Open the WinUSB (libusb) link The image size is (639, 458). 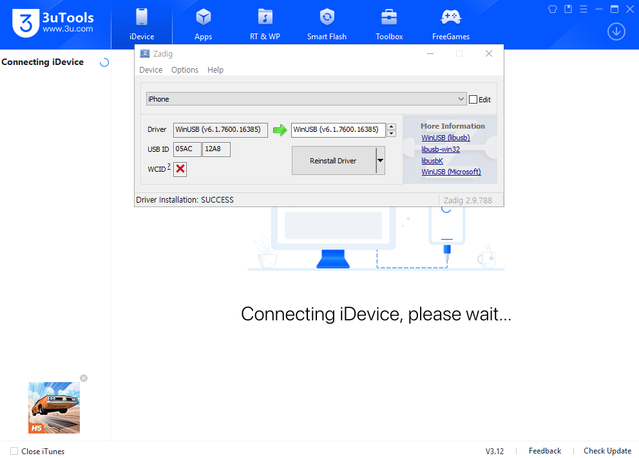445,138
